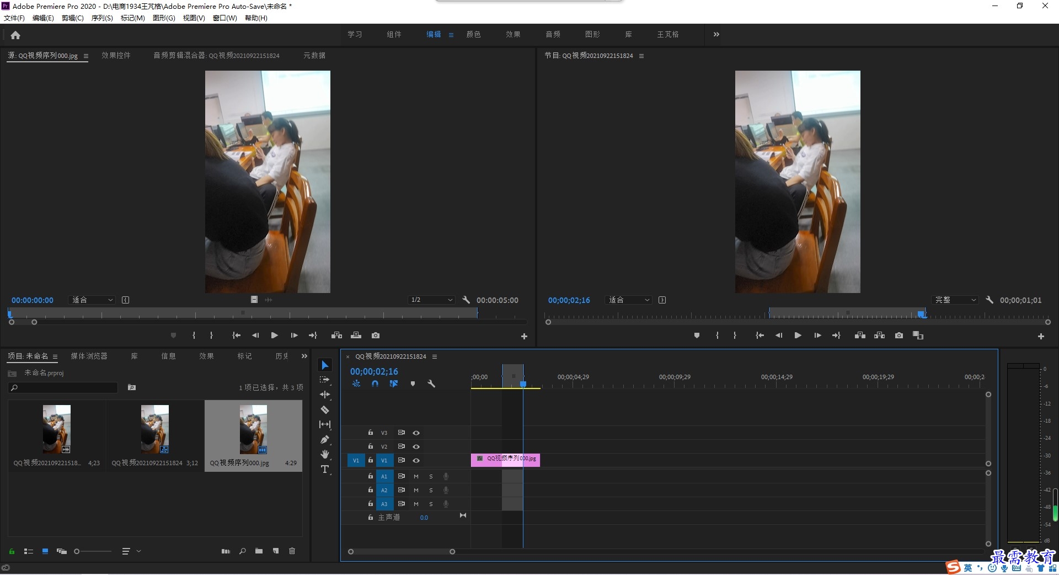Open 序列(S) menu
1059x575 pixels.
pos(102,18)
